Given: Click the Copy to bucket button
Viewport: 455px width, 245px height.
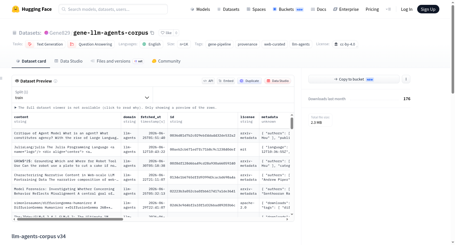Looking at the screenshot, I should click(x=354, y=79).
